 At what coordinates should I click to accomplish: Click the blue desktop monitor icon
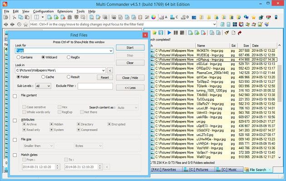pos(194,18)
